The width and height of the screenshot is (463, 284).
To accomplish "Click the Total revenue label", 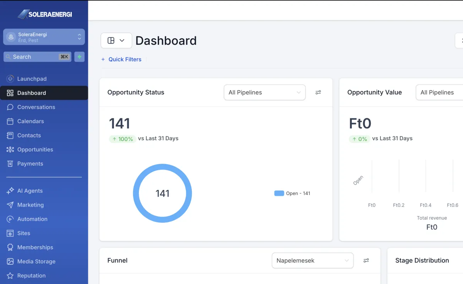I will (432, 218).
